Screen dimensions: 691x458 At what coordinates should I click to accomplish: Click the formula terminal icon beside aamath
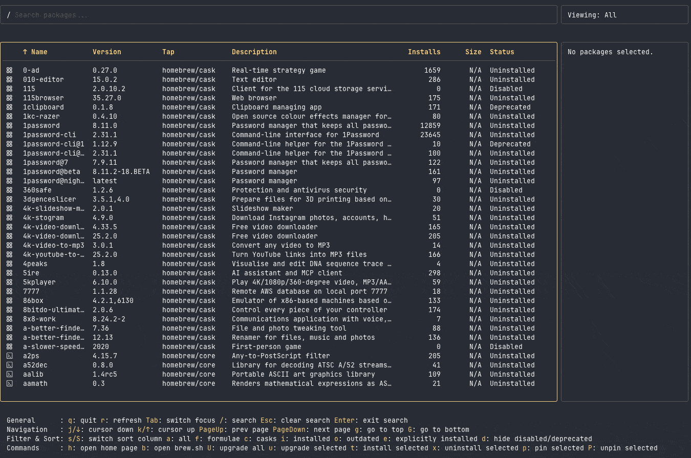click(x=9, y=383)
